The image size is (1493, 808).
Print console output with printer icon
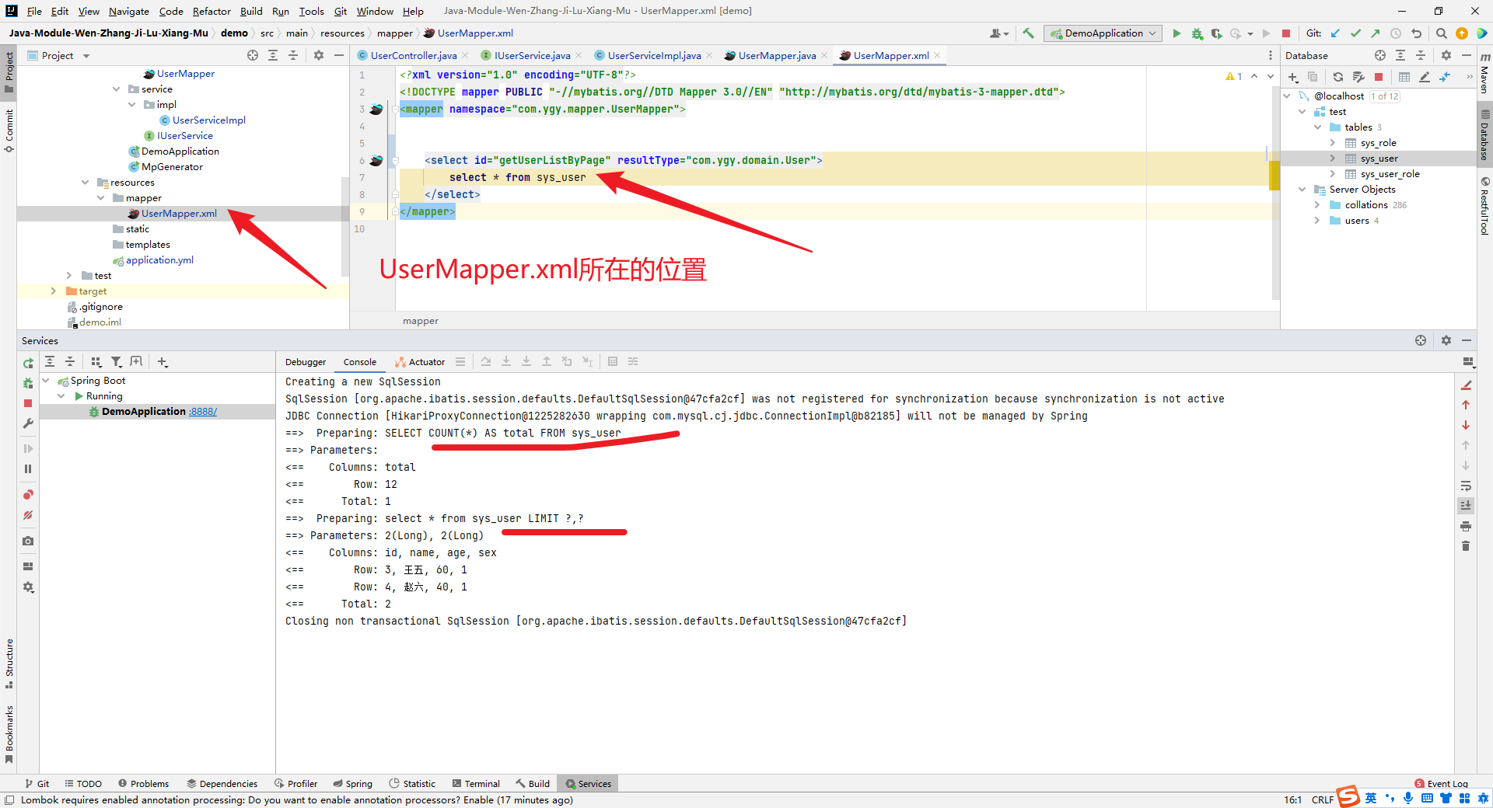1466,526
